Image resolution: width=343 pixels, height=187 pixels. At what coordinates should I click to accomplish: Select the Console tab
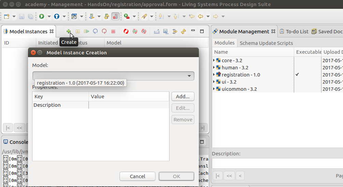click(x=16, y=142)
